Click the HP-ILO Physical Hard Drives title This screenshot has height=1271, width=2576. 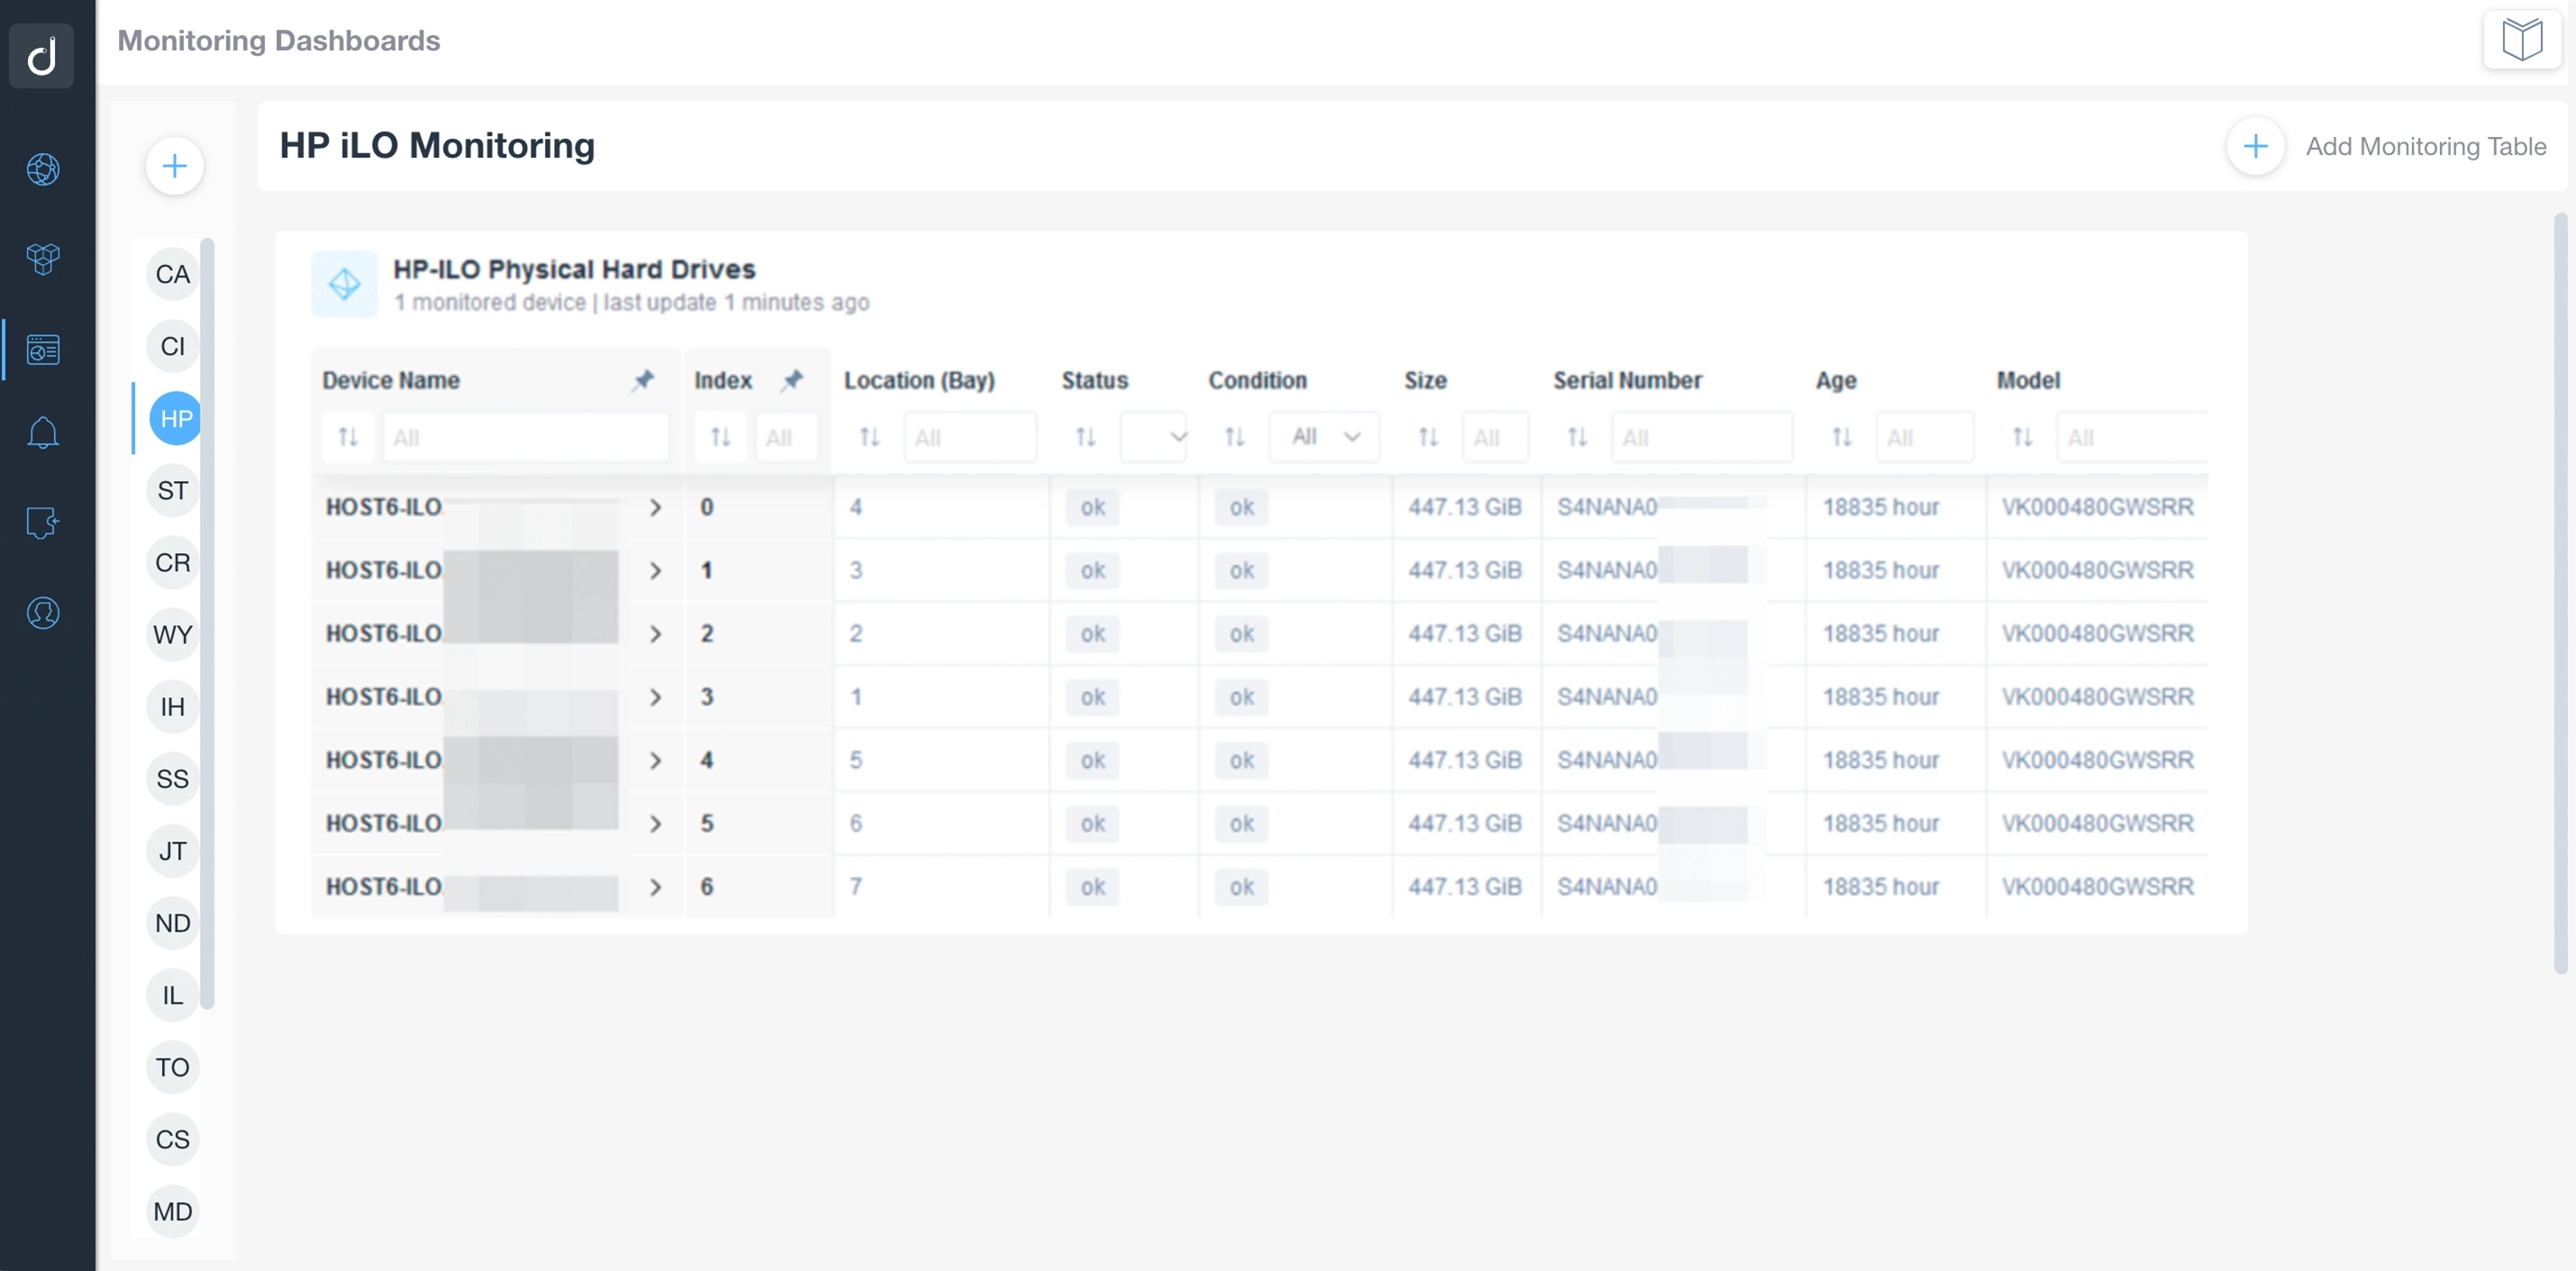coord(574,269)
